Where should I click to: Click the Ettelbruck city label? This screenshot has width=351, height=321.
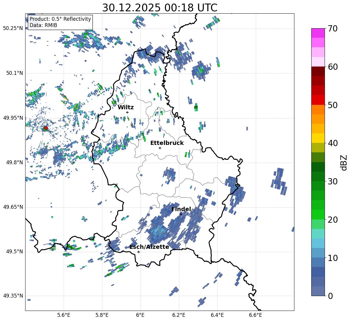pos(167,143)
